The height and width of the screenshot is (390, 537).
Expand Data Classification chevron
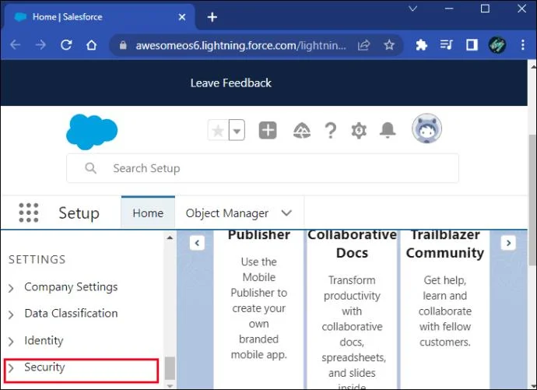pos(11,314)
